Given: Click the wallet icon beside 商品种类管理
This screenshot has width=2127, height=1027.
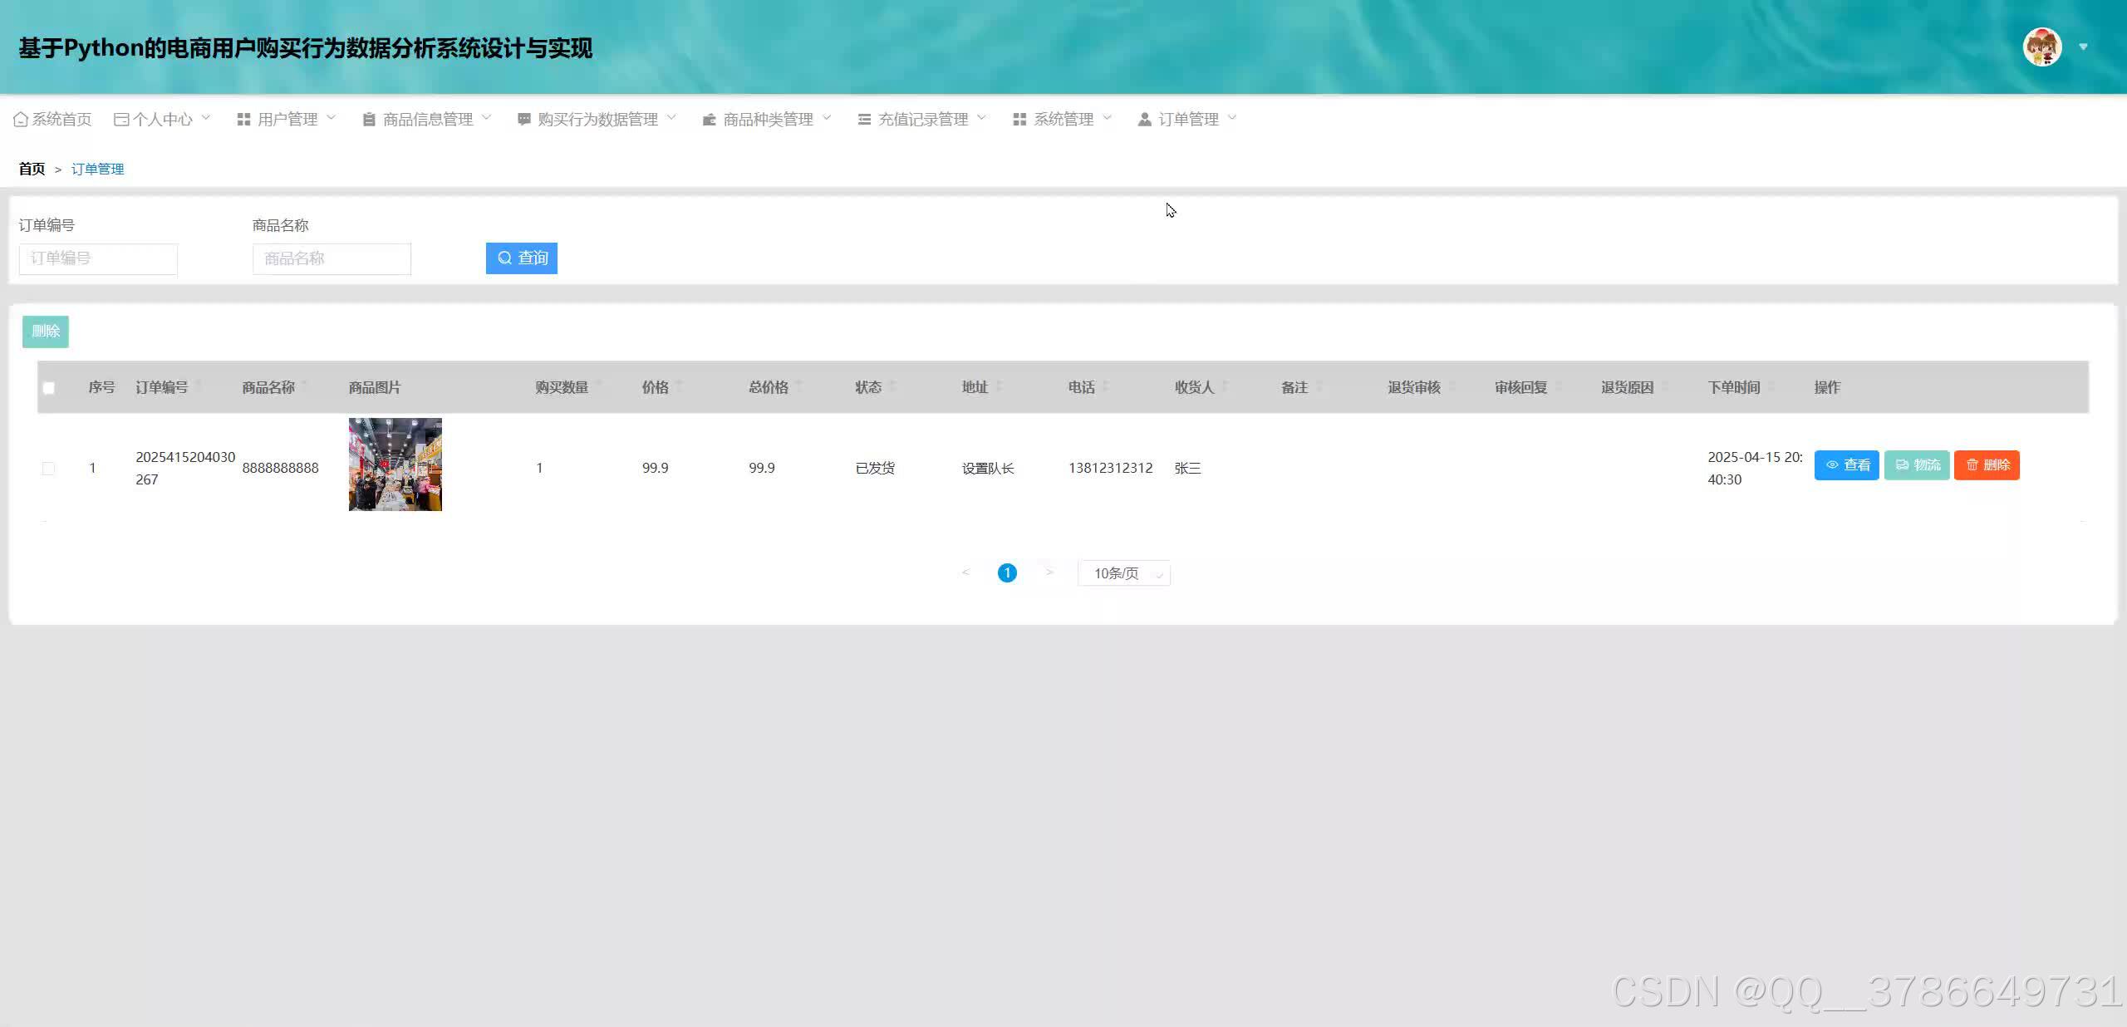Looking at the screenshot, I should pos(709,120).
